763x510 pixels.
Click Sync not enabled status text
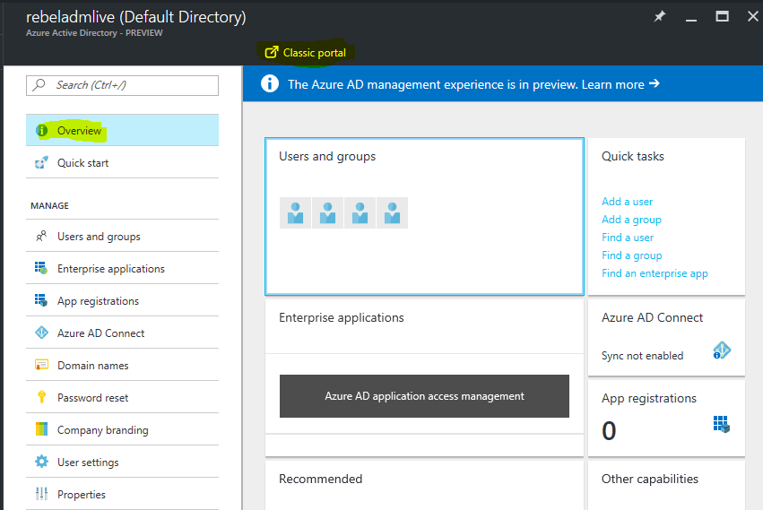click(642, 356)
